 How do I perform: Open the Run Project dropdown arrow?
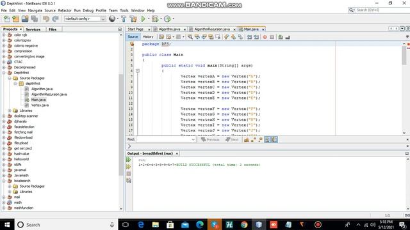pos(149,19)
